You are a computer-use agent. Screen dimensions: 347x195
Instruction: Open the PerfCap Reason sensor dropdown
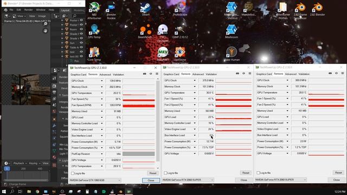[102, 154]
